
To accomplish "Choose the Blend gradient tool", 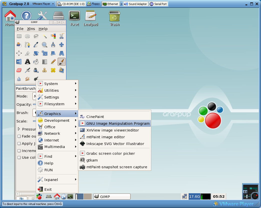I will (x=44, y=62).
